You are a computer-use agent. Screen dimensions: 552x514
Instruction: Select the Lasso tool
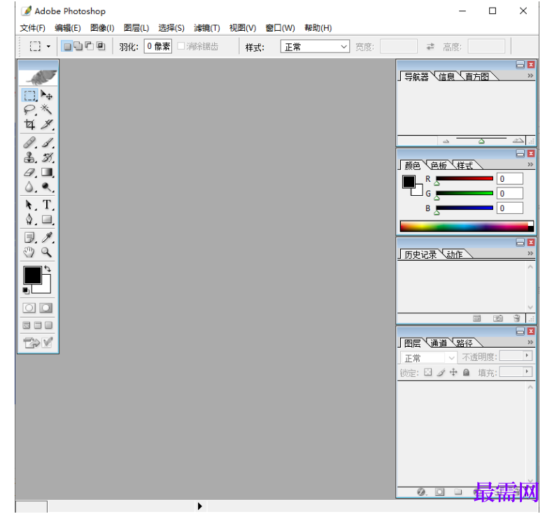click(29, 110)
